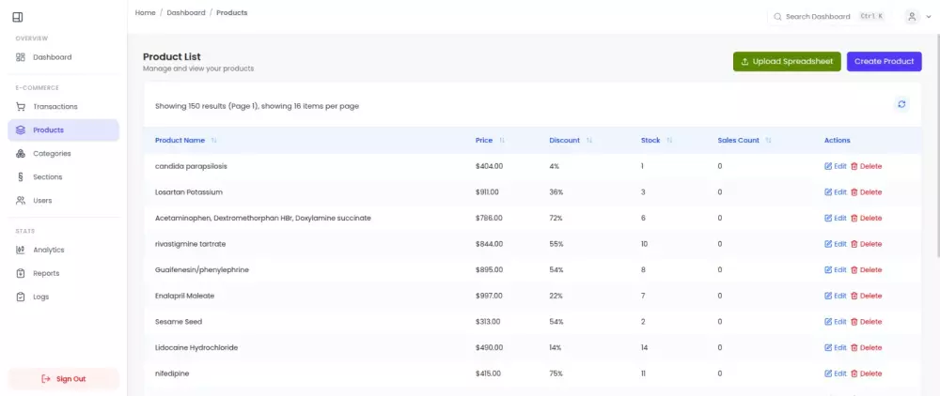Click the refresh table icon

pos(901,104)
